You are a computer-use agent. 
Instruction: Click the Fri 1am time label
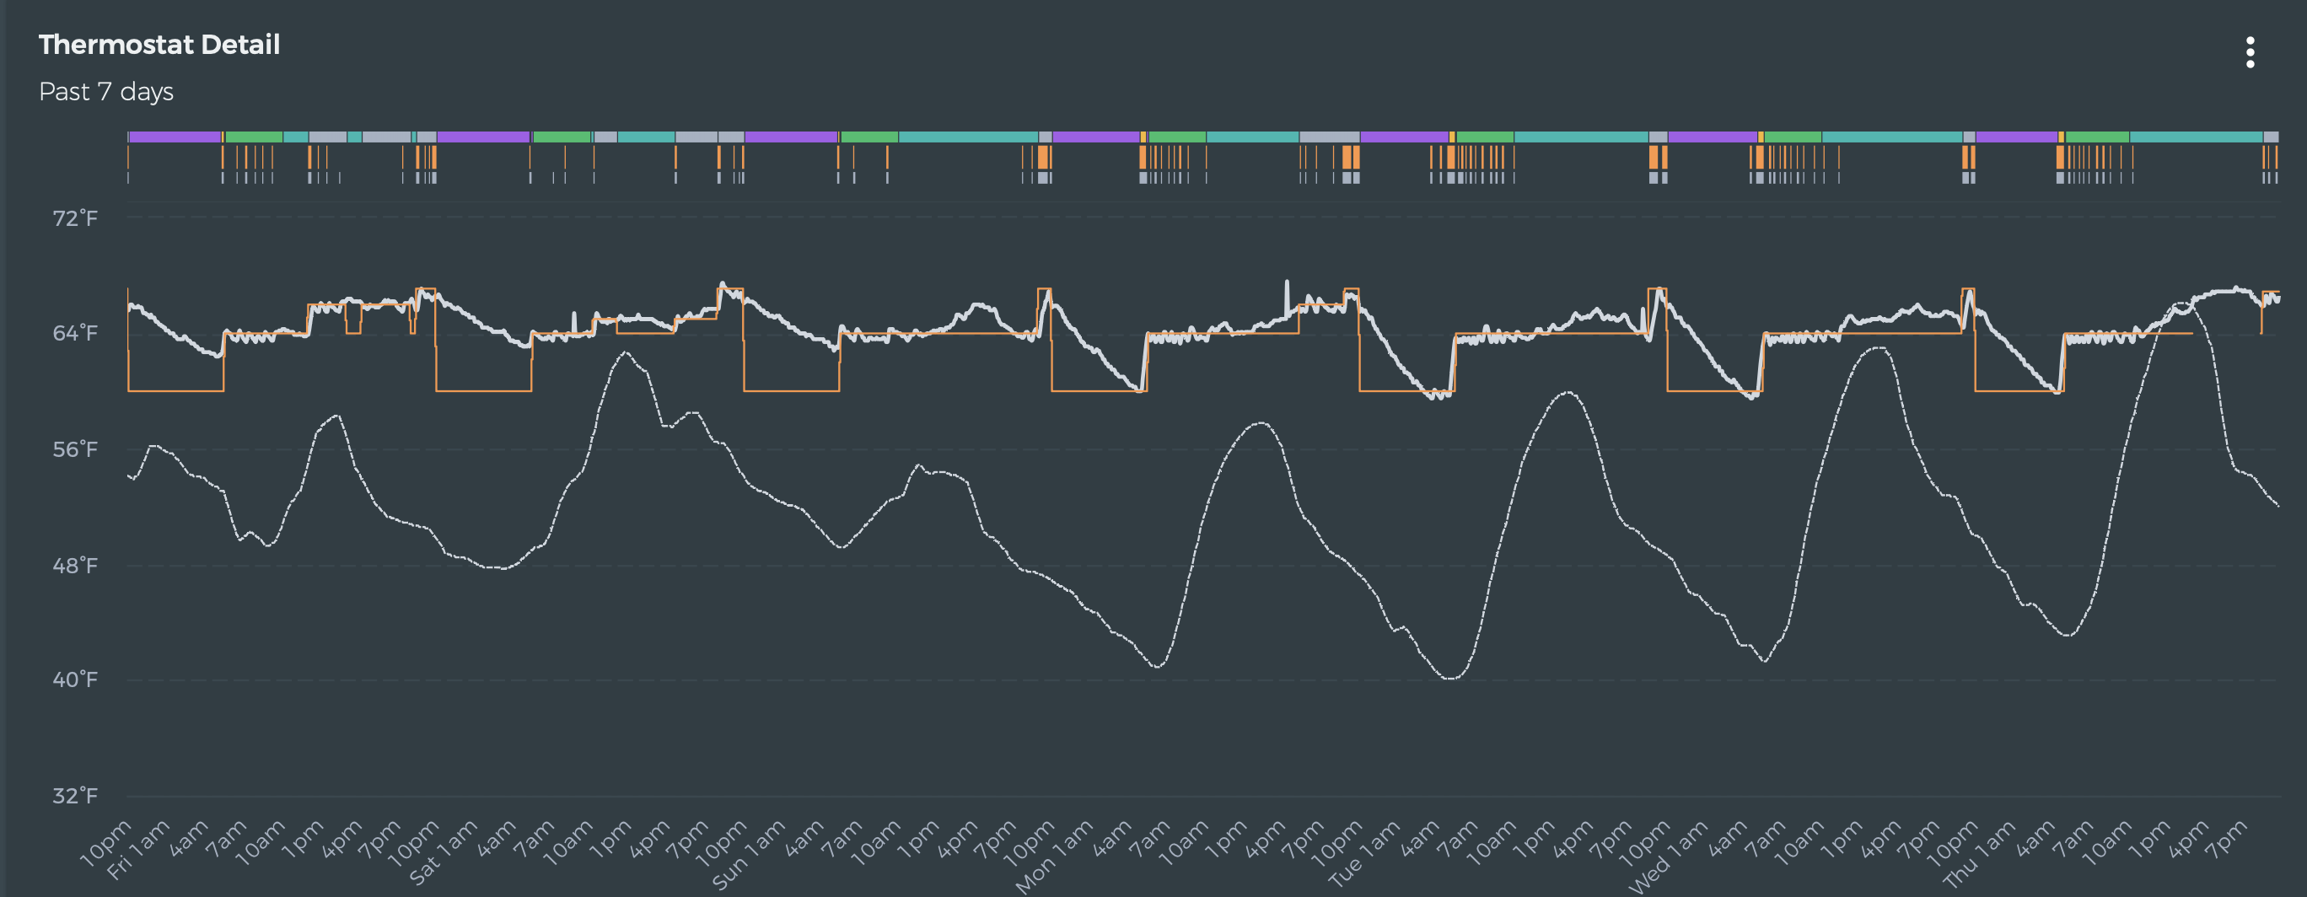139,849
